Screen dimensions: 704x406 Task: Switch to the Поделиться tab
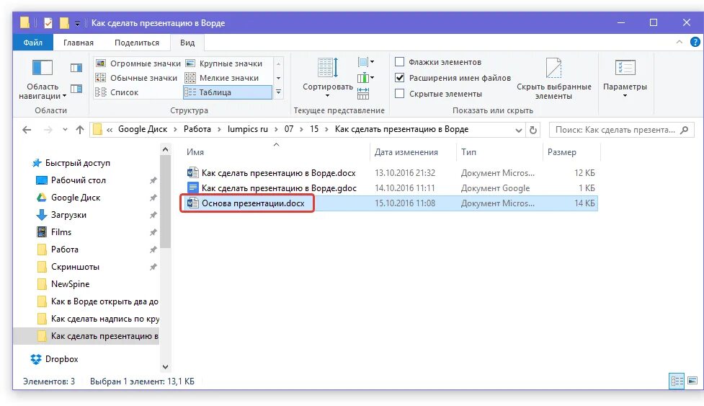click(x=137, y=43)
